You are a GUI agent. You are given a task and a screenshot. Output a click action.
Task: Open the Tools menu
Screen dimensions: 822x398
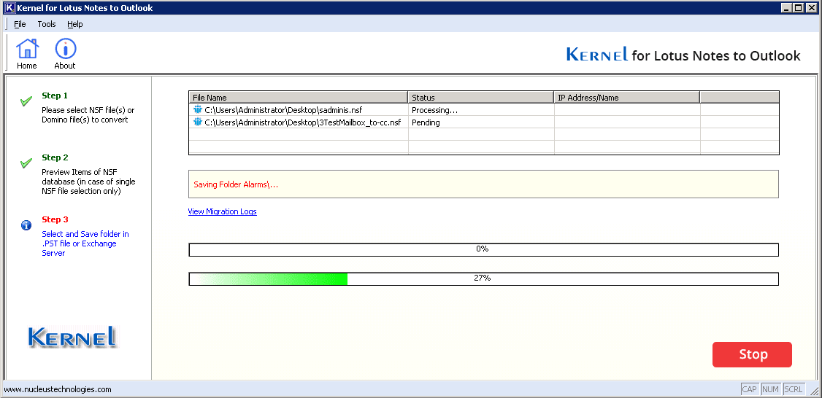point(47,24)
